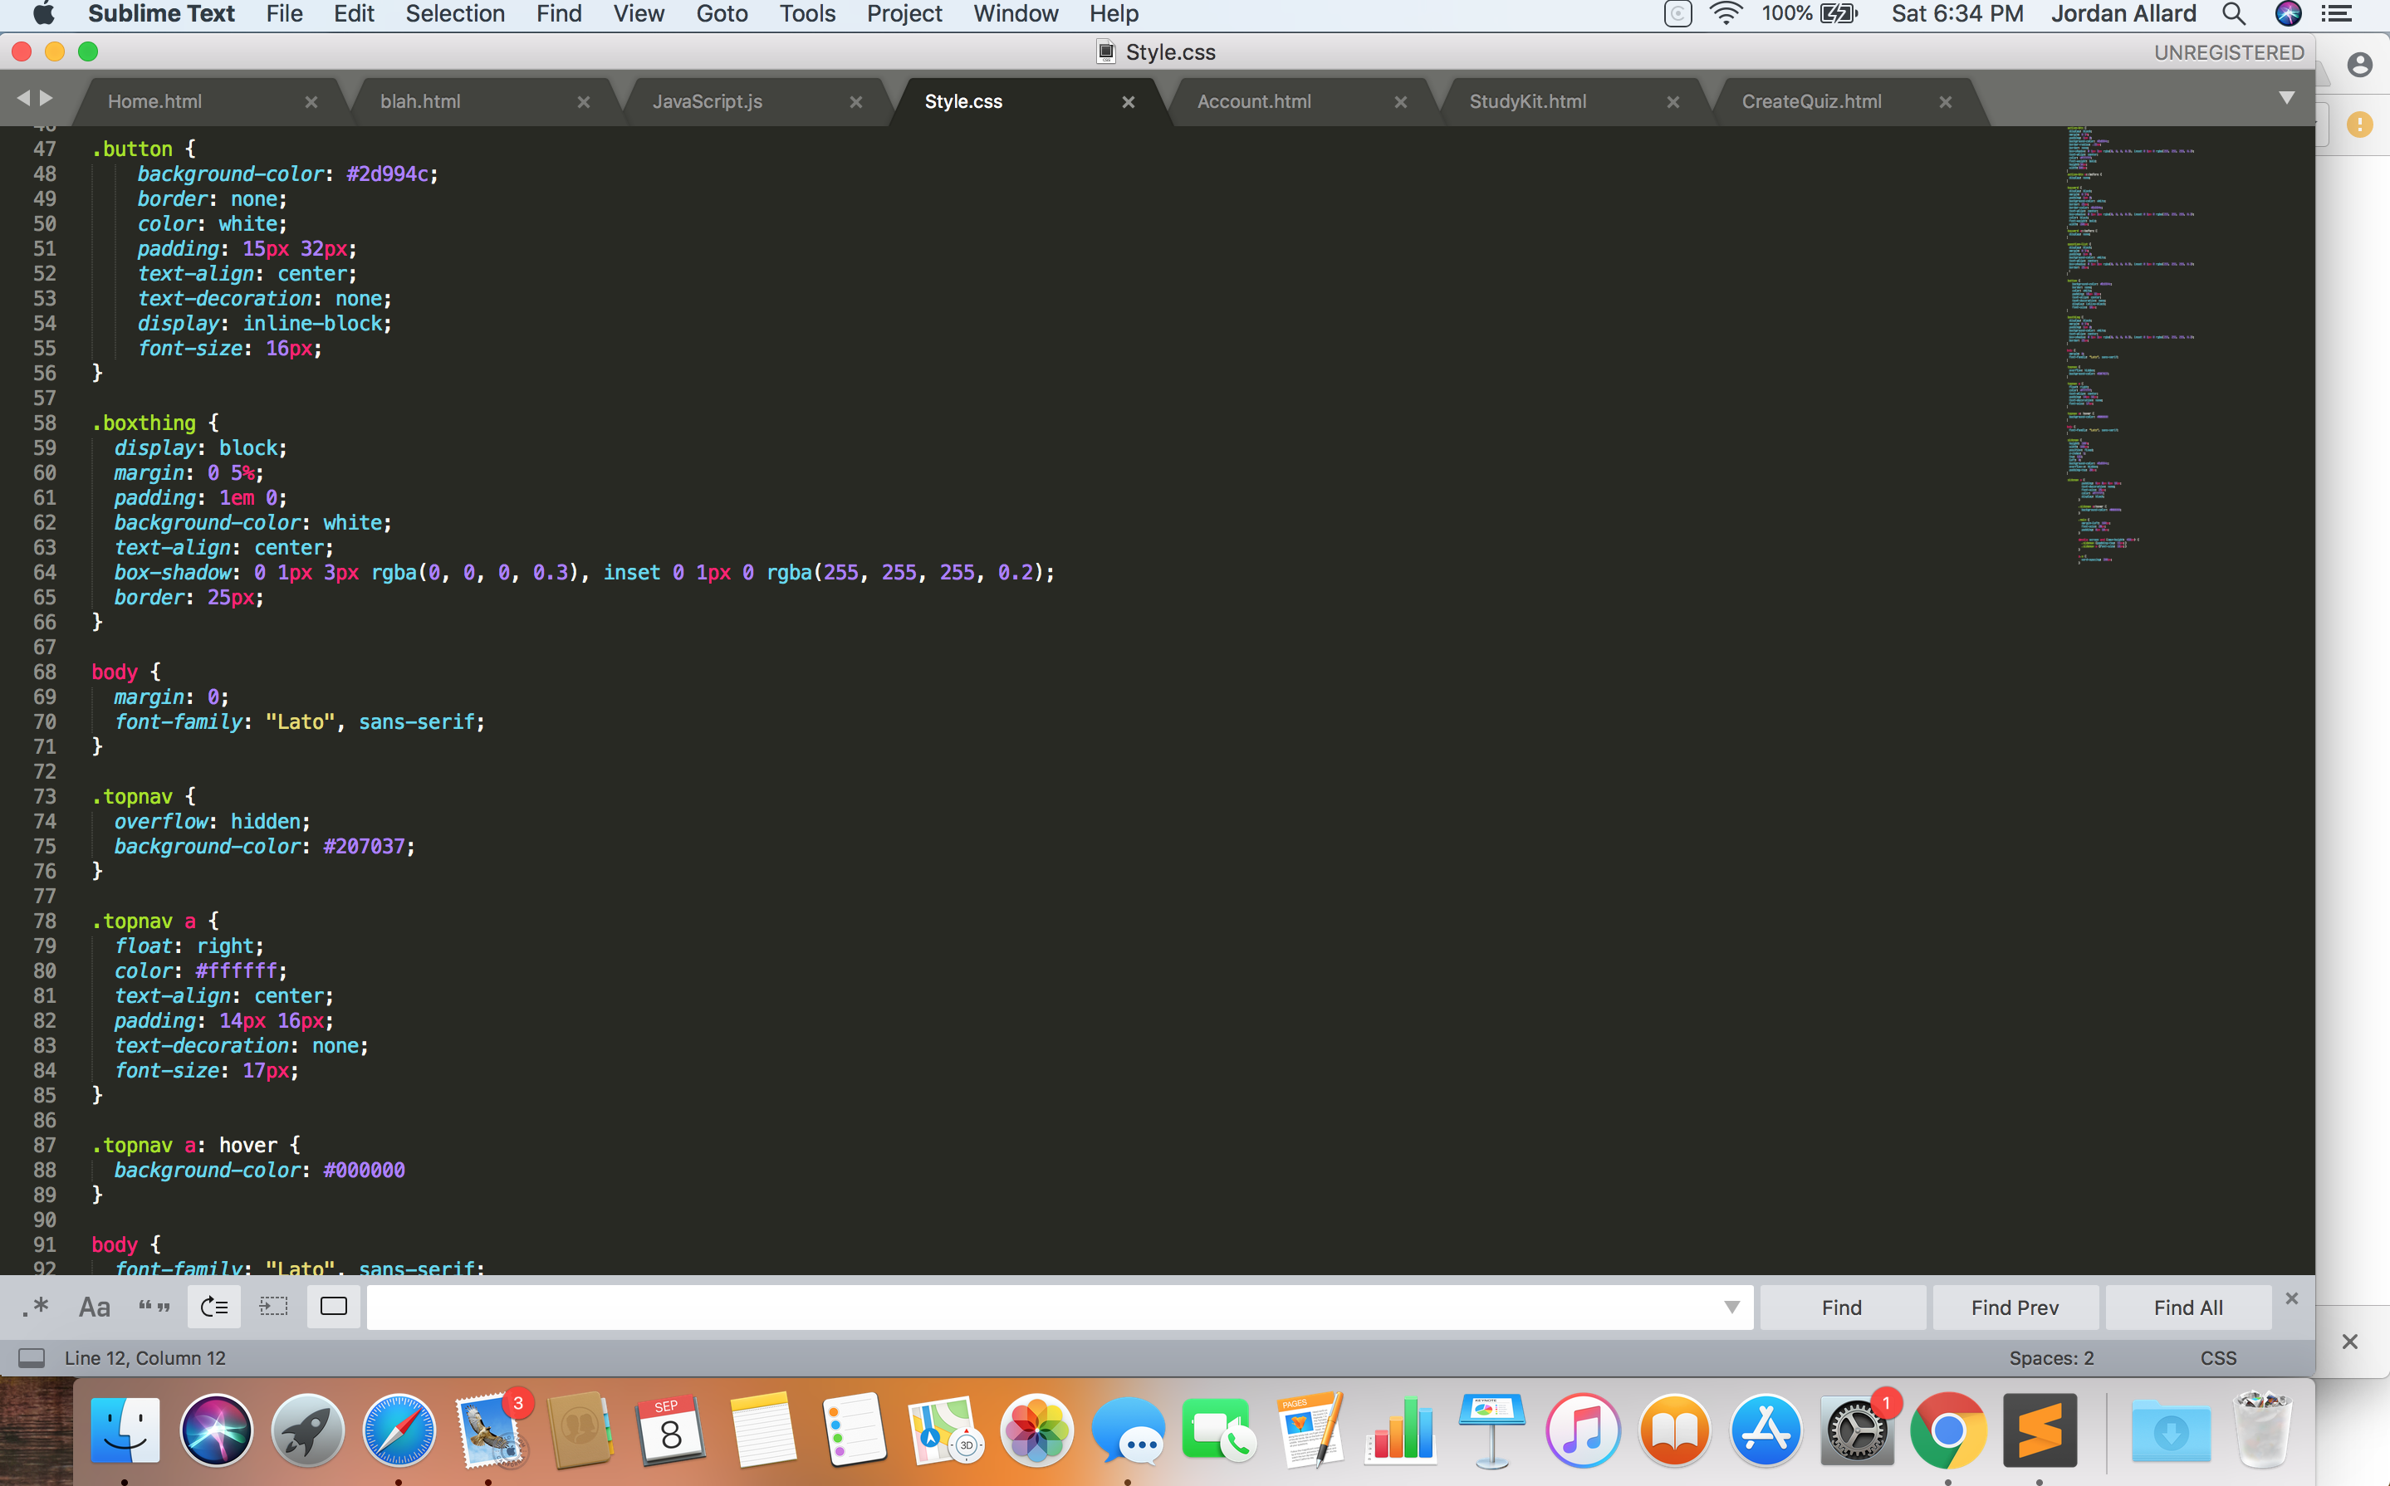
Task: Click the next tab right arrow
Action: tap(47, 97)
